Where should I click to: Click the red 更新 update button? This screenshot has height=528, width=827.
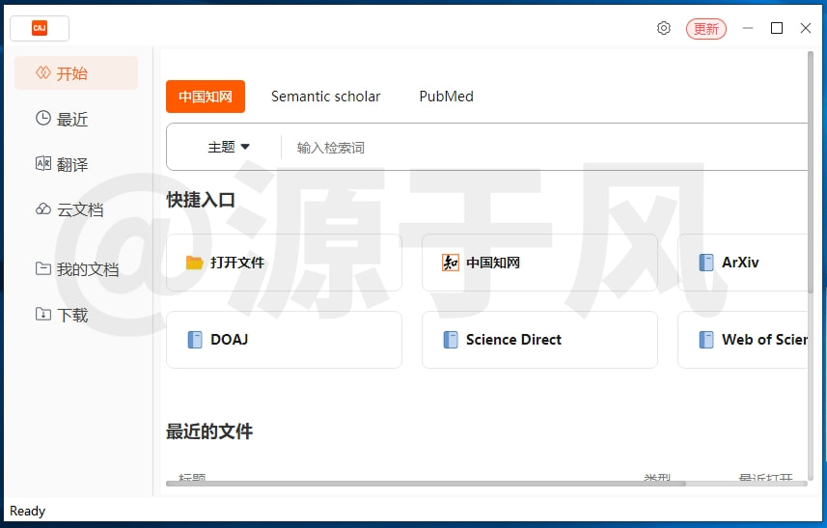(705, 29)
